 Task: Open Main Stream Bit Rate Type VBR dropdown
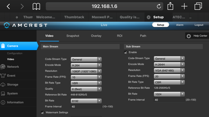tap(86, 83)
